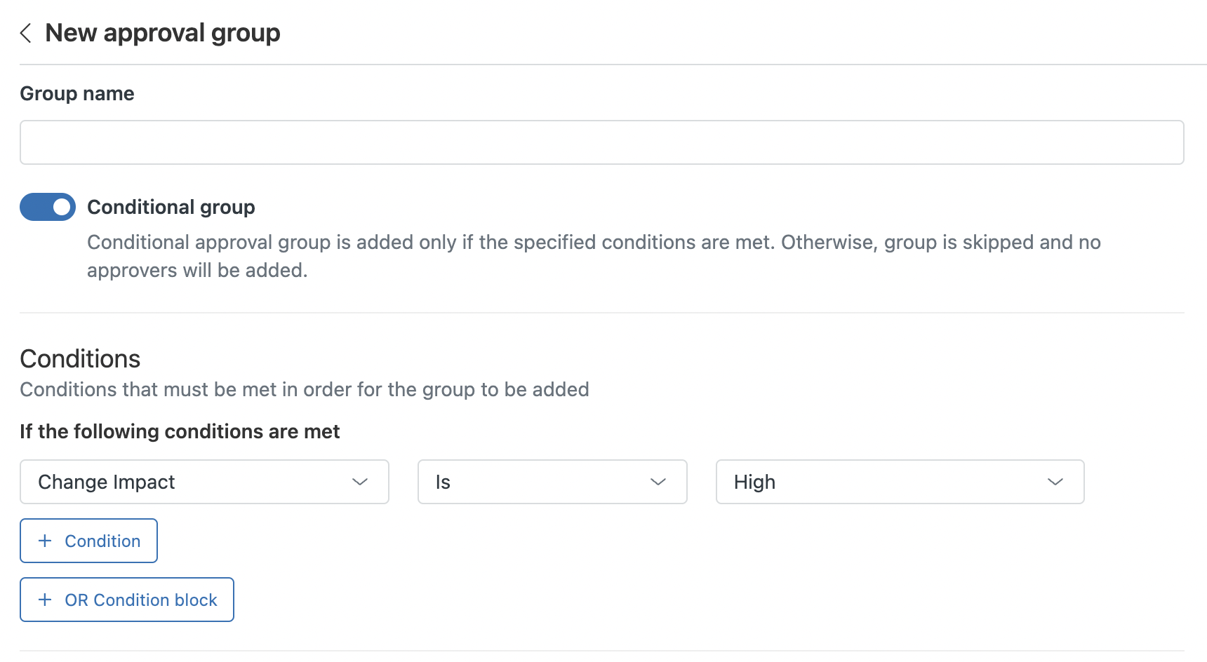Focus the Group name text field

click(x=602, y=142)
